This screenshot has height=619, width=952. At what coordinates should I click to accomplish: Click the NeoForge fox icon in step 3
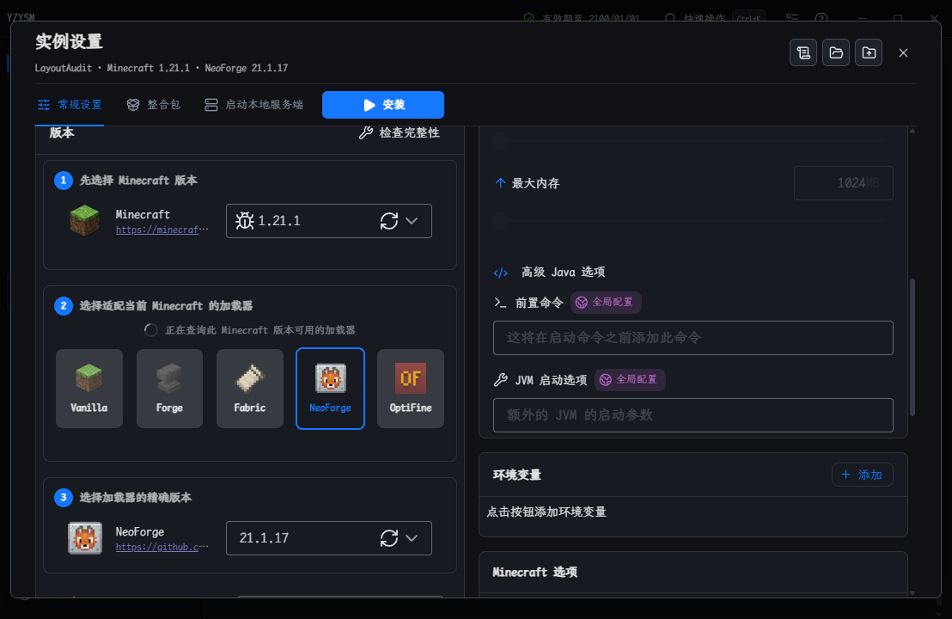click(x=84, y=537)
